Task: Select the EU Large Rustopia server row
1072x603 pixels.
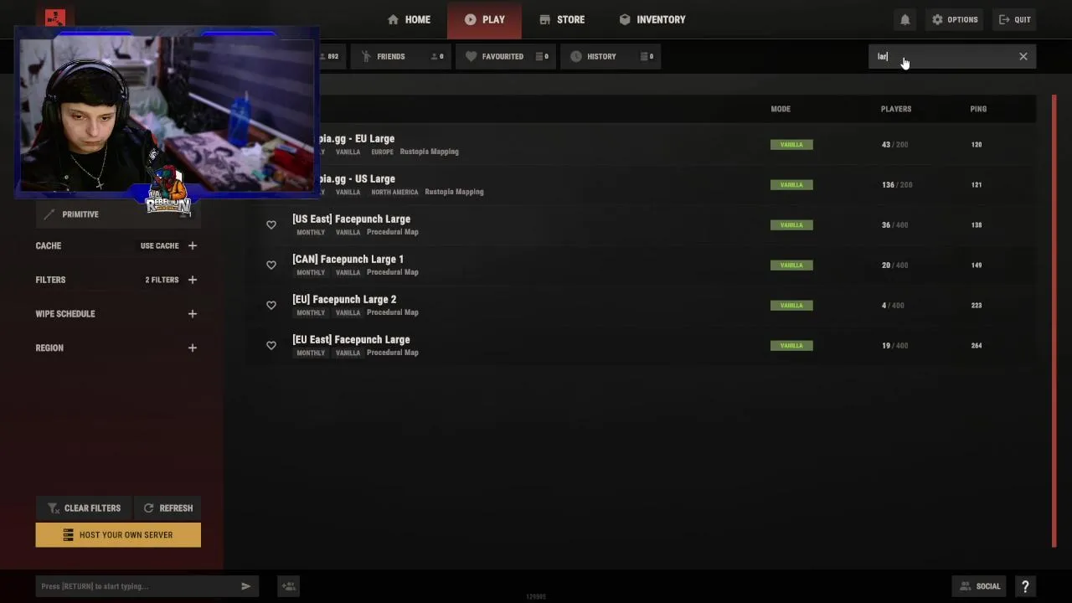Action: tap(641, 144)
